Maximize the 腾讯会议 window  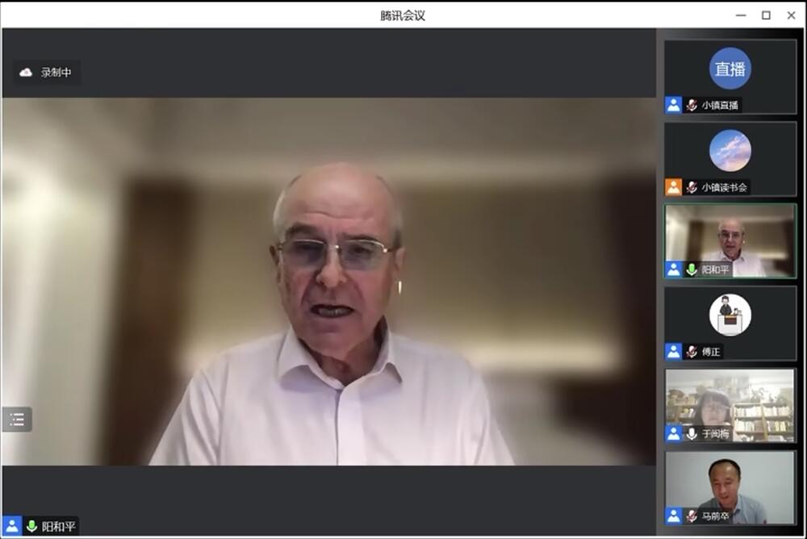pyautogui.click(x=767, y=15)
